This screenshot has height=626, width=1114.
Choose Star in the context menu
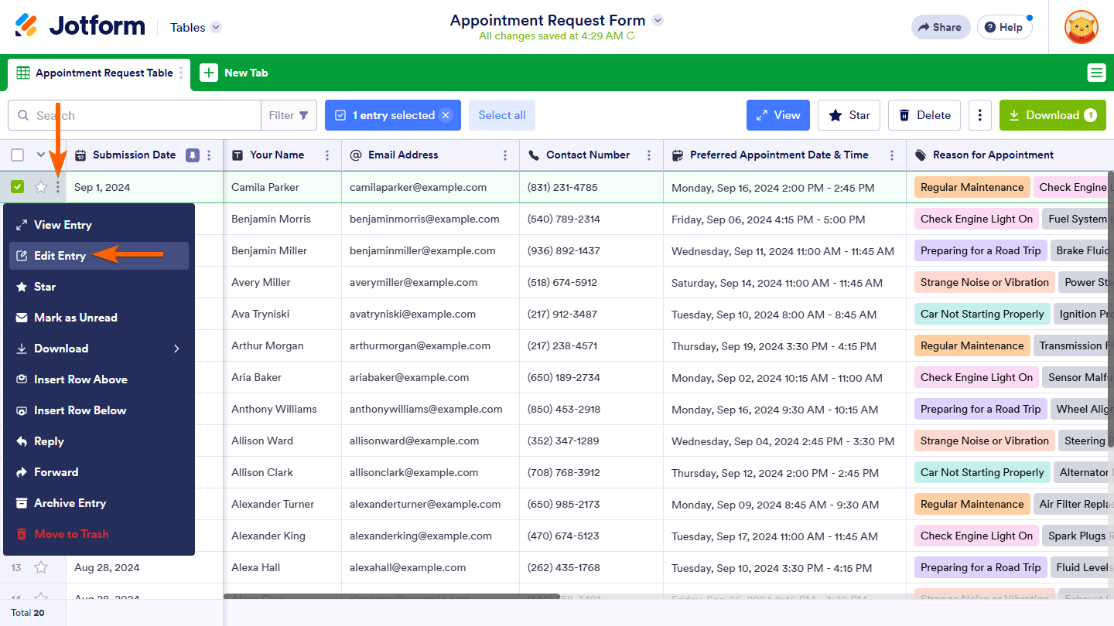[x=99, y=287]
